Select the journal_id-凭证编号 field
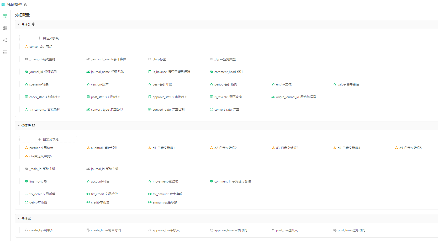438x241 pixels. click(43, 72)
